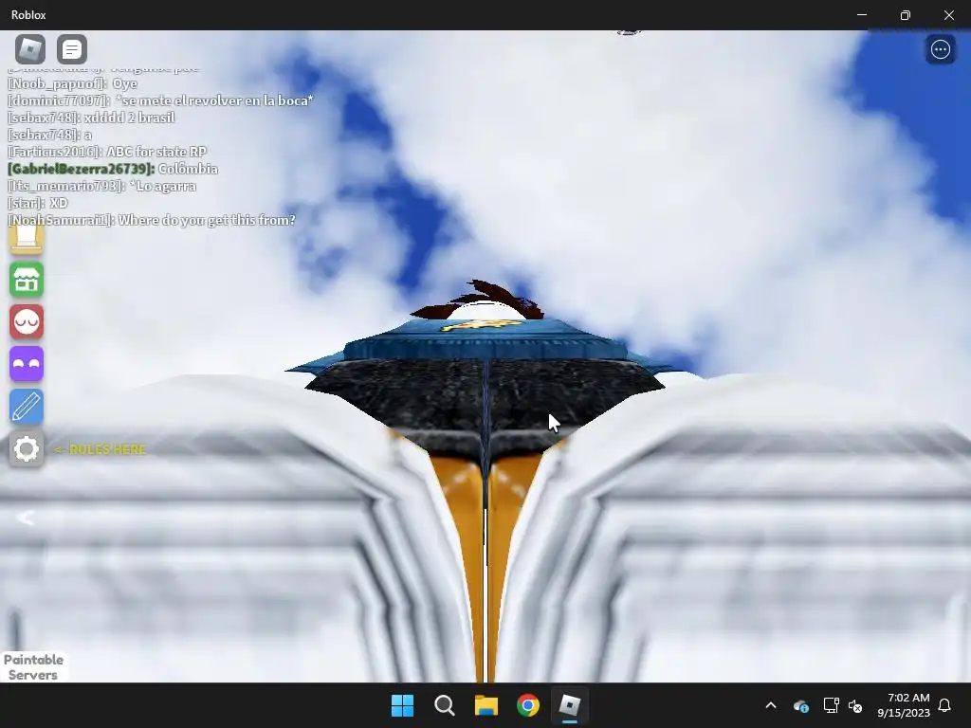This screenshot has width=971, height=728.
Task: Open the Roblox menu logo button
Action: coord(29,49)
